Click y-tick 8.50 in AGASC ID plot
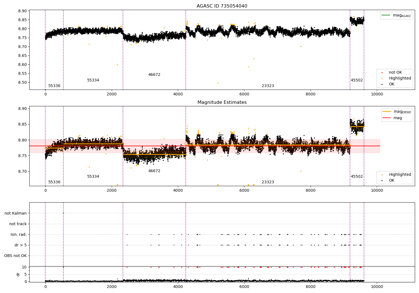Screen dimensions: 419x293 22,83
